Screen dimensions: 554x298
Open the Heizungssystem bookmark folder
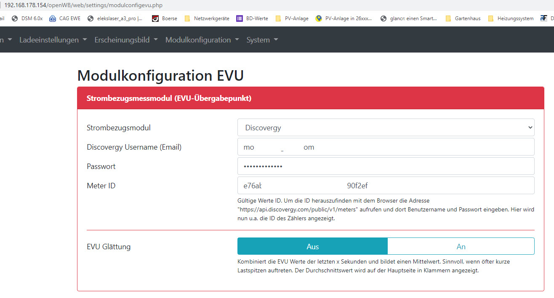[x=511, y=18]
